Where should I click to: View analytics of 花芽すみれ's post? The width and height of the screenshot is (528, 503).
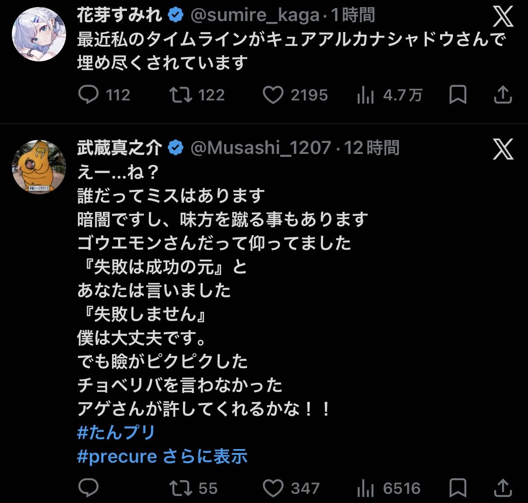[x=366, y=95]
